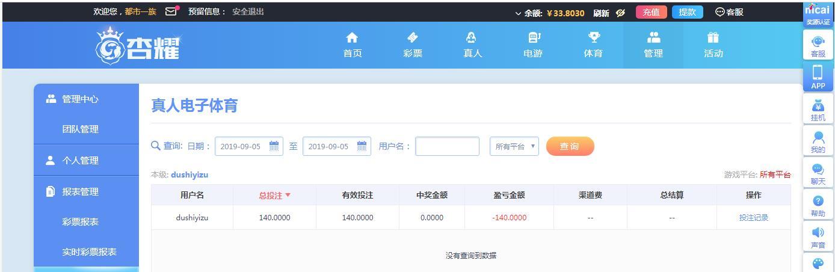Expand 报表管理 sidebar section
Screen dimensions: 835x272
point(86,192)
